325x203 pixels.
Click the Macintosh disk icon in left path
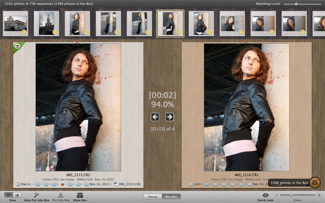click(x=18, y=184)
